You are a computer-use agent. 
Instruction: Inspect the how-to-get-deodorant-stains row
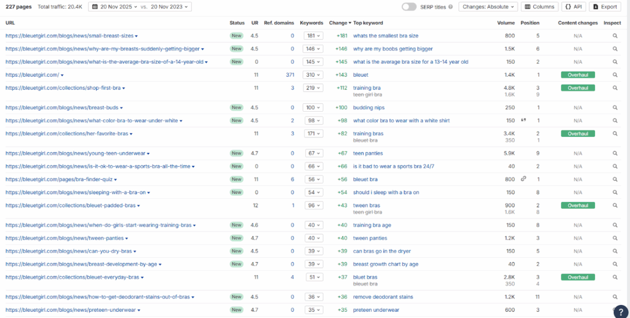coord(615,297)
